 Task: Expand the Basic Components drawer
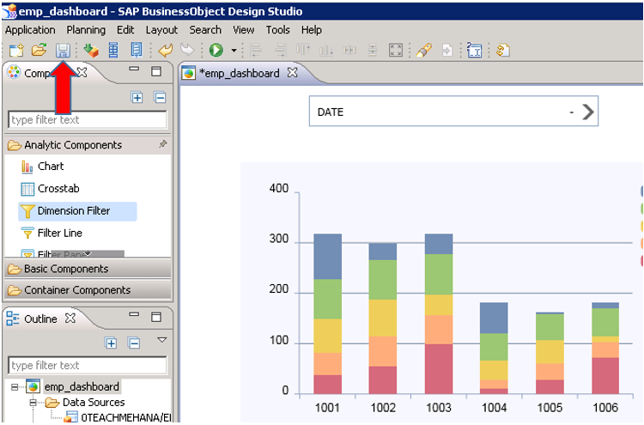88,269
